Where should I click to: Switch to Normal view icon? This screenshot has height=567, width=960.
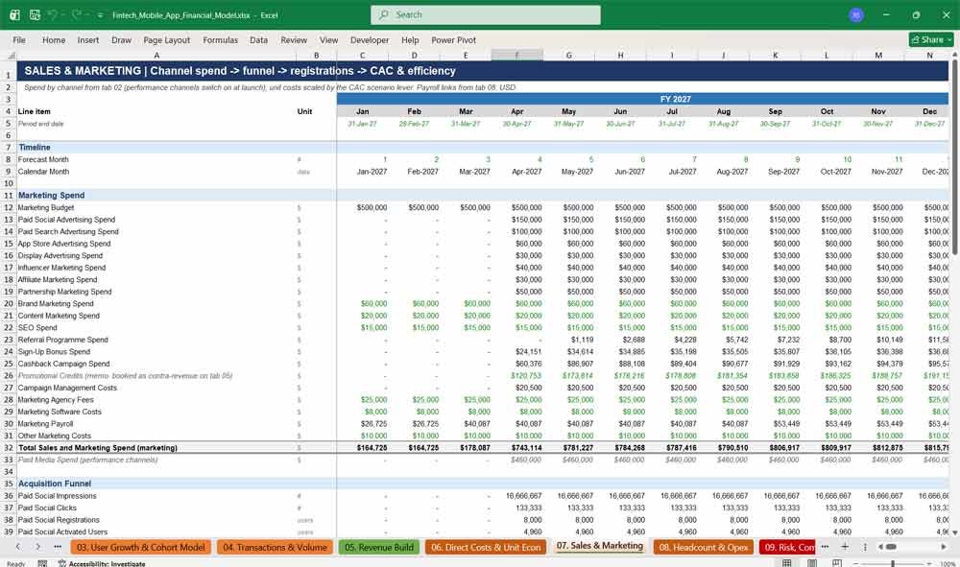point(787,563)
